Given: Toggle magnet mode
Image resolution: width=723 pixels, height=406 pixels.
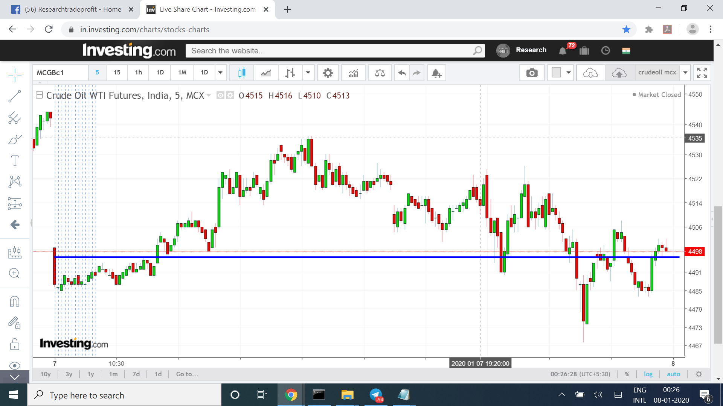Looking at the screenshot, I should pyautogui.click(x=15, y=301).
